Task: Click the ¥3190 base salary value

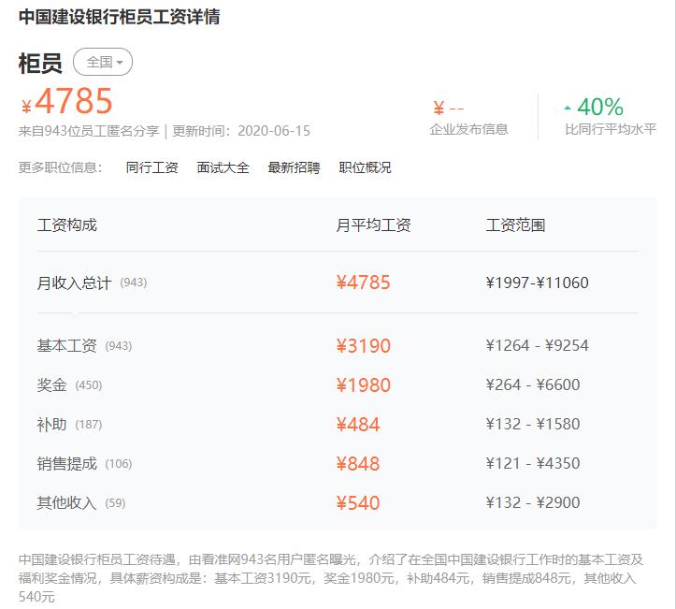Action: pyautogui.click(x=364, y=346)
